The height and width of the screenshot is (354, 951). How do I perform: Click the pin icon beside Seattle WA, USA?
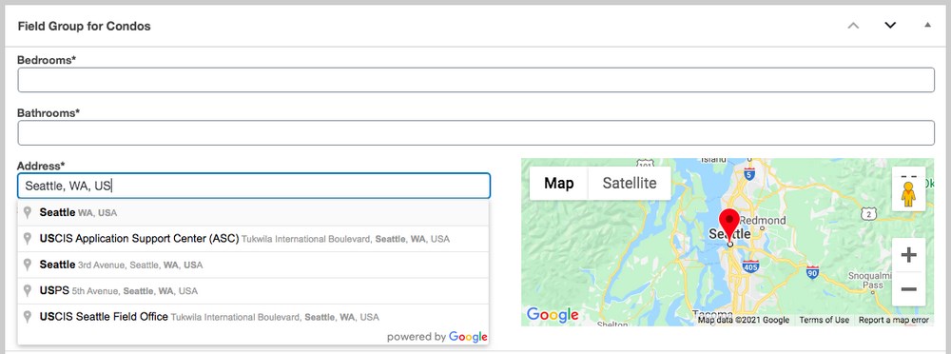point(28,212)
